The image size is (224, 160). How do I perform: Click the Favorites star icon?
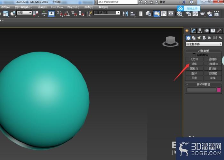[151, 2]
